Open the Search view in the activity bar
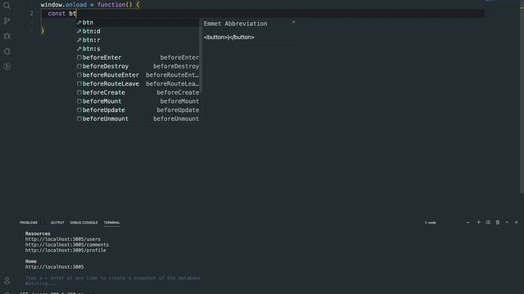Viewport: 524px width, 294px height. 7,6
